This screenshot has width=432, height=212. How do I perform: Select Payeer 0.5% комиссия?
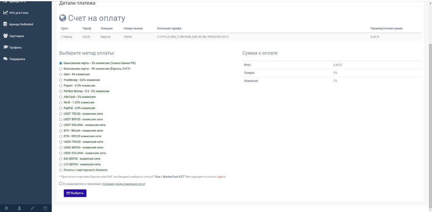pyautogui.click(x=61, y=86)
